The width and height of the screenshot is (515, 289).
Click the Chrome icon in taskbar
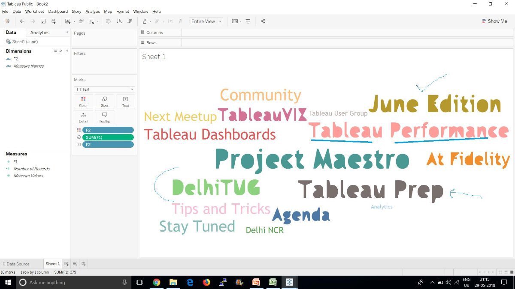157,282
